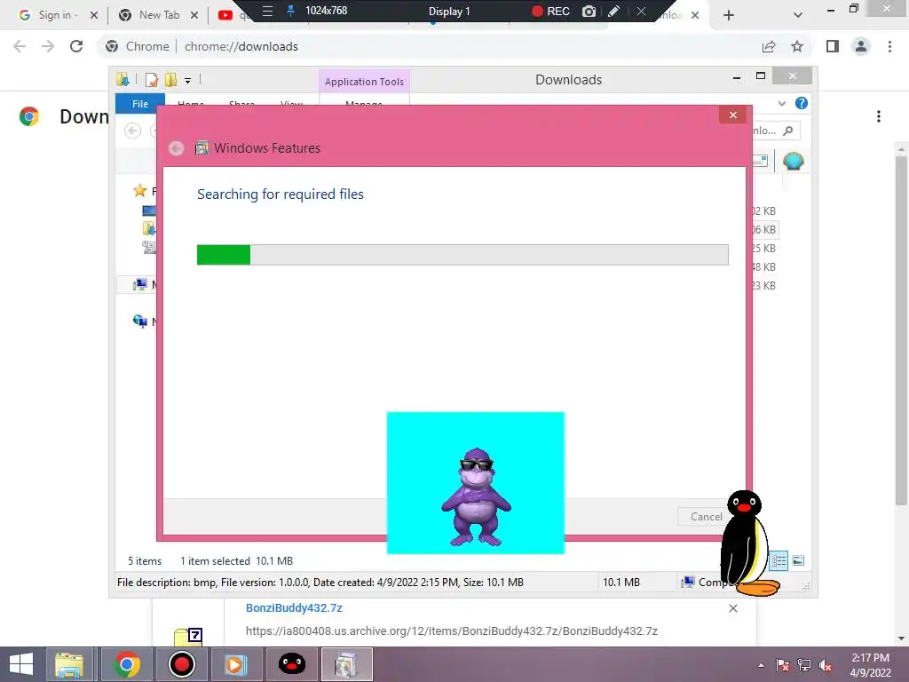
Task: Select the Favorites star in navigation pane
Action: click(139, 190)
